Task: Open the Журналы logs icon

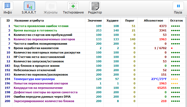Action: (51, 6)
